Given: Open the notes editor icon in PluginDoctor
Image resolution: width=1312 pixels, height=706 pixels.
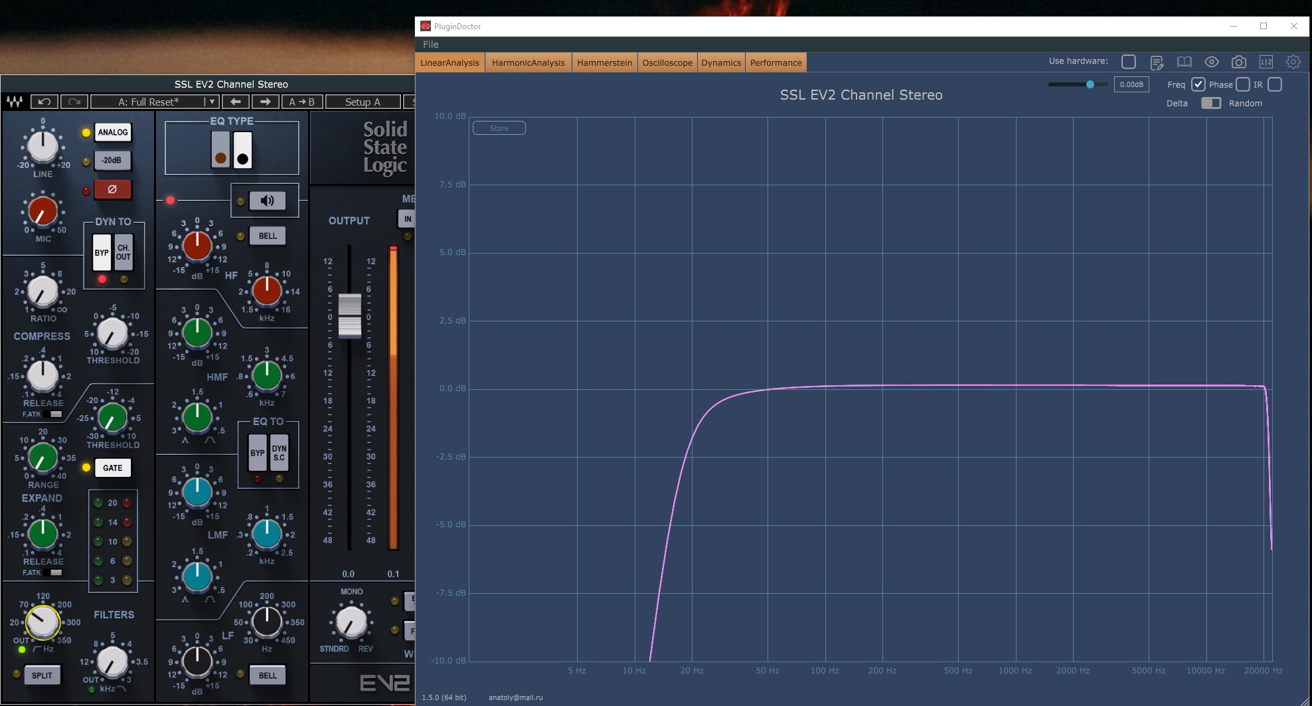Looking at the screenshot, I should click(1157, 62).
